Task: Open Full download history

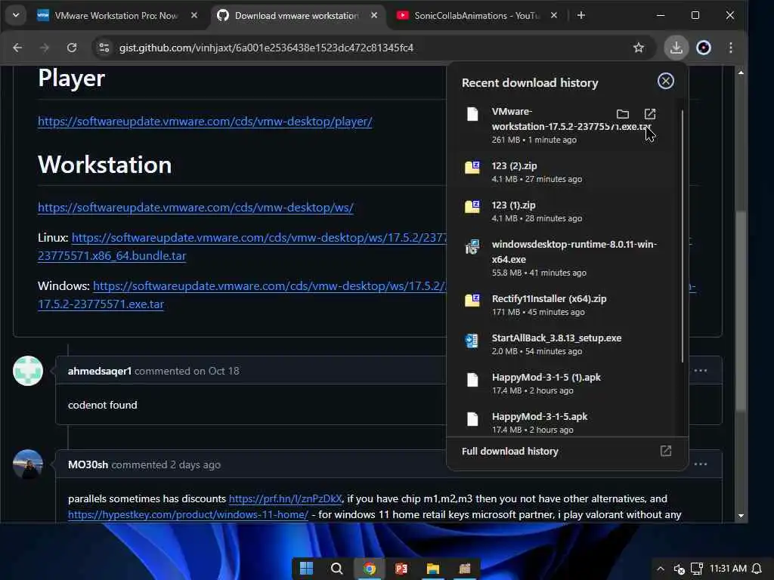Action: [567, 452]
